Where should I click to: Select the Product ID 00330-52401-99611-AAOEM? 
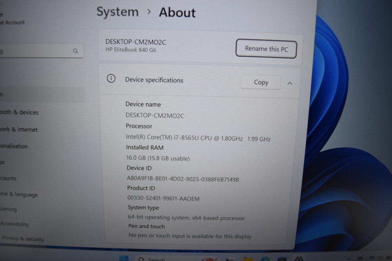(x=163, y=198)
